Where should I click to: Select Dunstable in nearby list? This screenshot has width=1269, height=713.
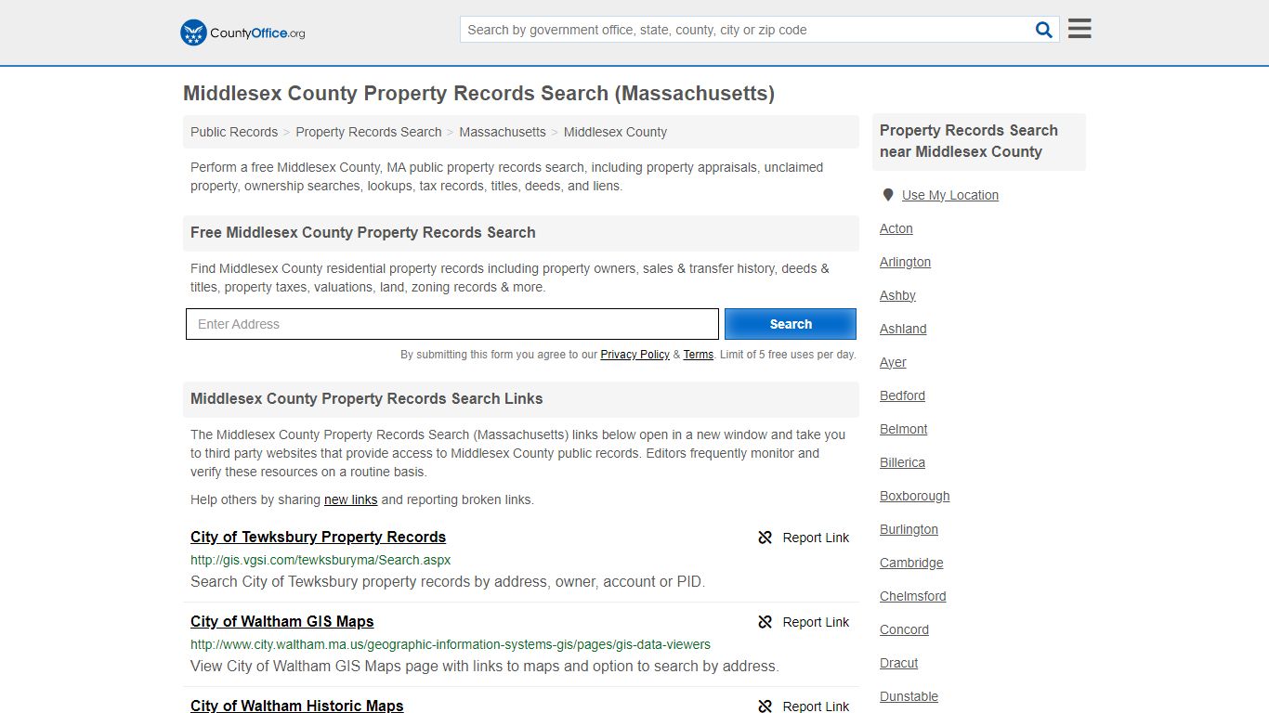coord(909,696)
